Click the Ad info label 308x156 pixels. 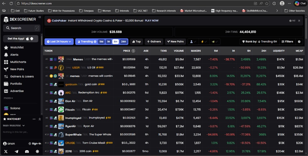click(x=292, y=21)
